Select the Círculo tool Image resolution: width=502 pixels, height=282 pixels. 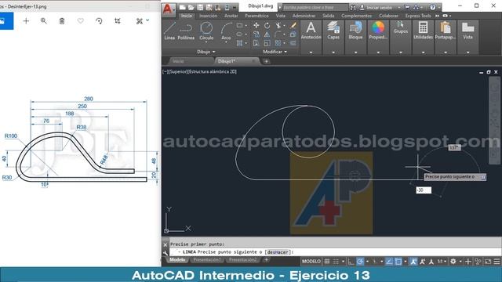pos(206,31)
